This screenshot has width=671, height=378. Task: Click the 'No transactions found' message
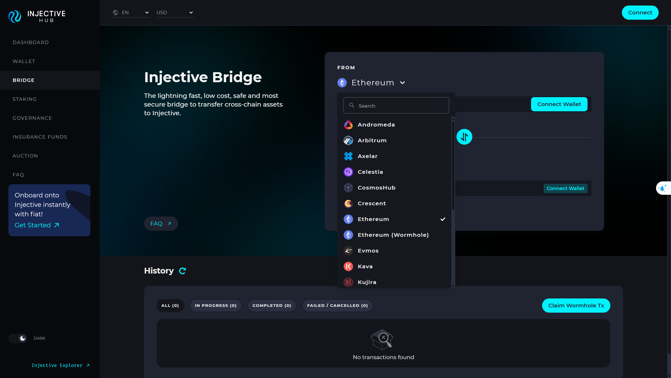pyautogui.click(x=383, y=357)
